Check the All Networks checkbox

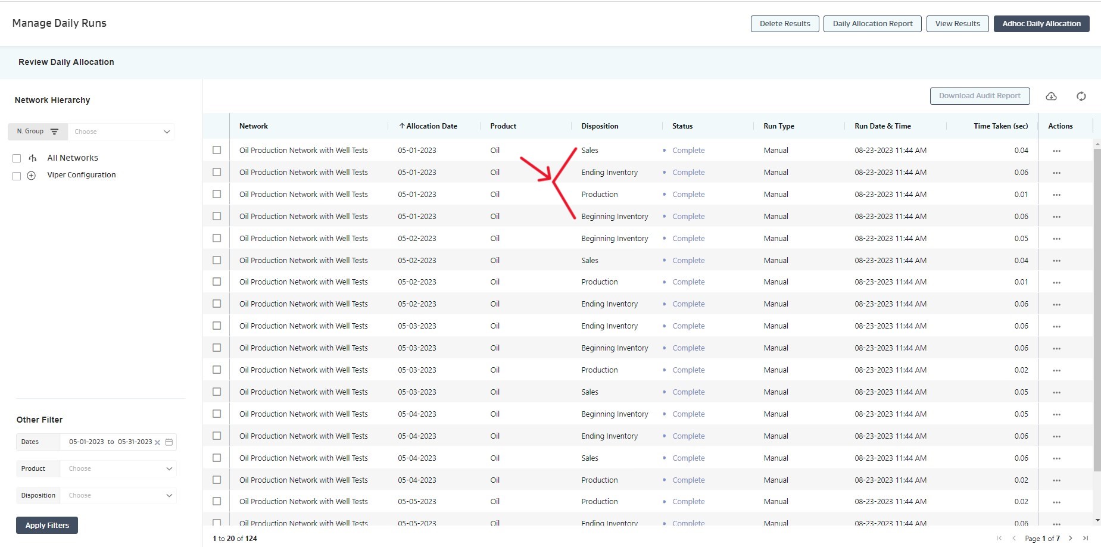[x=17, y=158]
